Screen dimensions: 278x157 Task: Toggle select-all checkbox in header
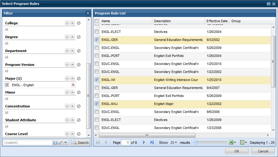96,21
